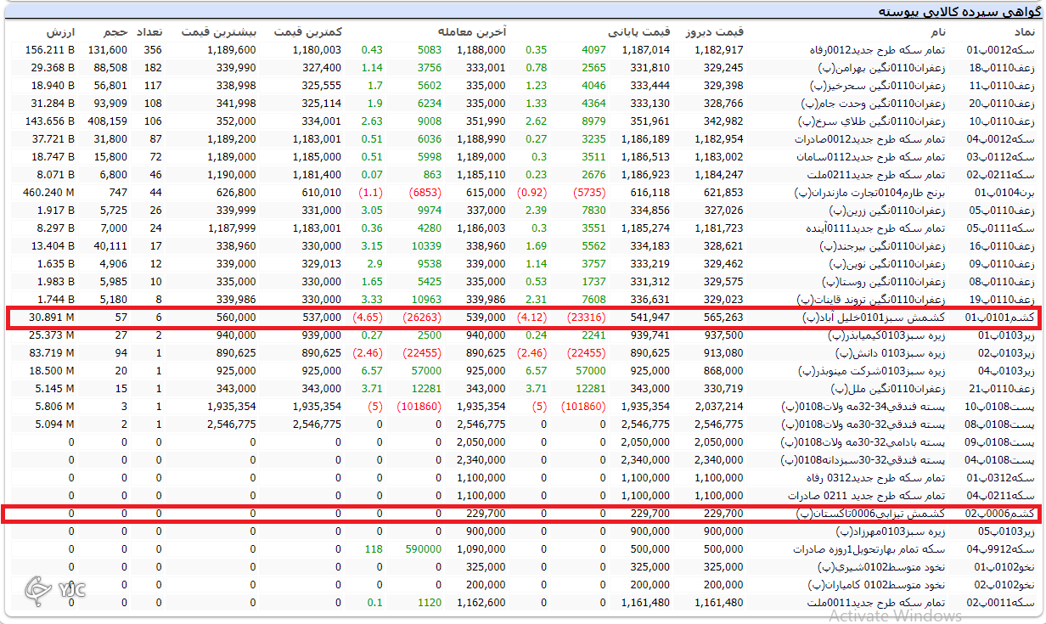Image resolution: width=1046 pixels, height=624 pixels.
Task: Open symbol سکه0211پ02
Action: point(1000,175)
